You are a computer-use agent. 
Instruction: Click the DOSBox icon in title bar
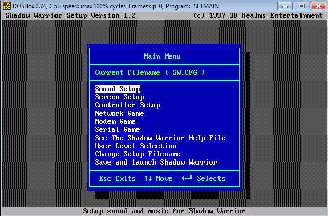click(x=7, y=6)
